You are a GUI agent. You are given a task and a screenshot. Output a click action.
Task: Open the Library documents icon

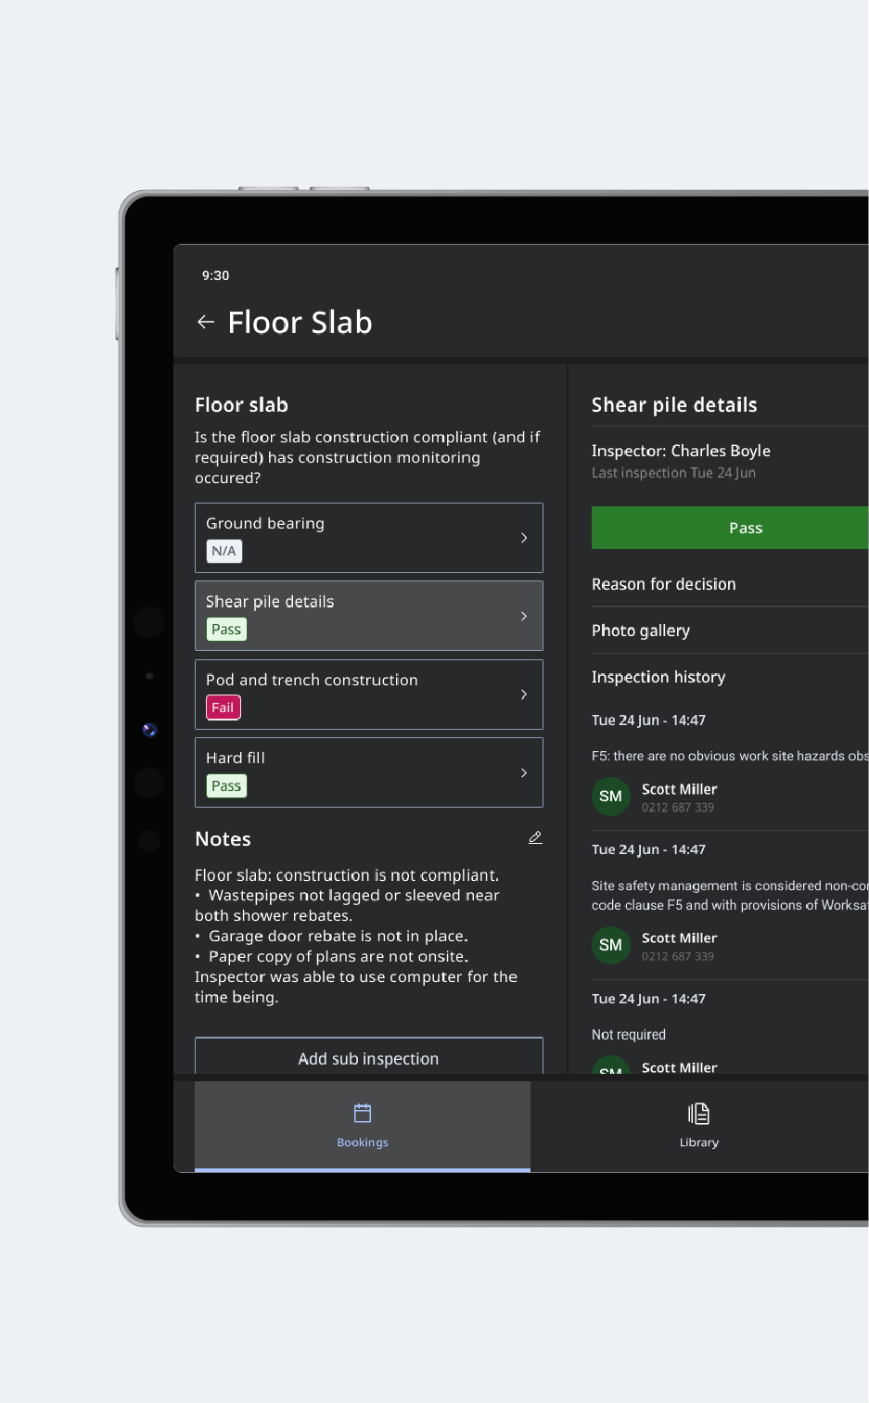click(x=698, y=1113)
